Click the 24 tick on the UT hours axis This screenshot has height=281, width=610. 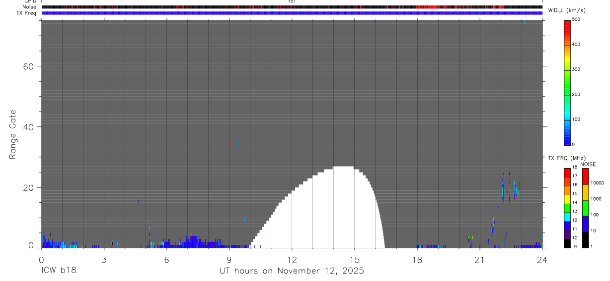[x=542, y=260]
